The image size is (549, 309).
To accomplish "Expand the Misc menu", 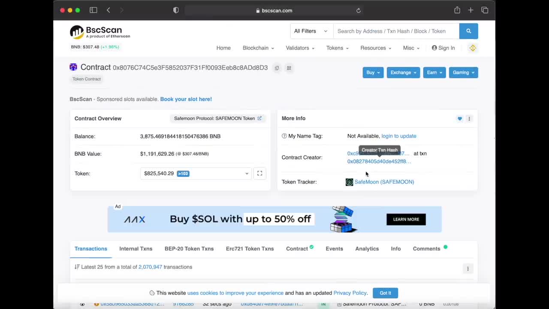I will [x=411, y=48].
